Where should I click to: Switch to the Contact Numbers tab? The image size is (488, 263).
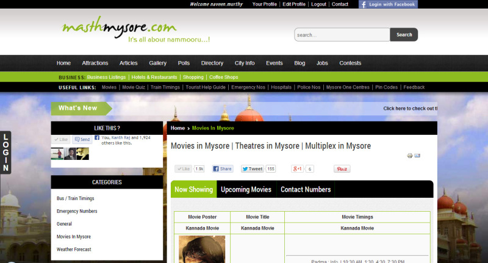tap(306, 190)
